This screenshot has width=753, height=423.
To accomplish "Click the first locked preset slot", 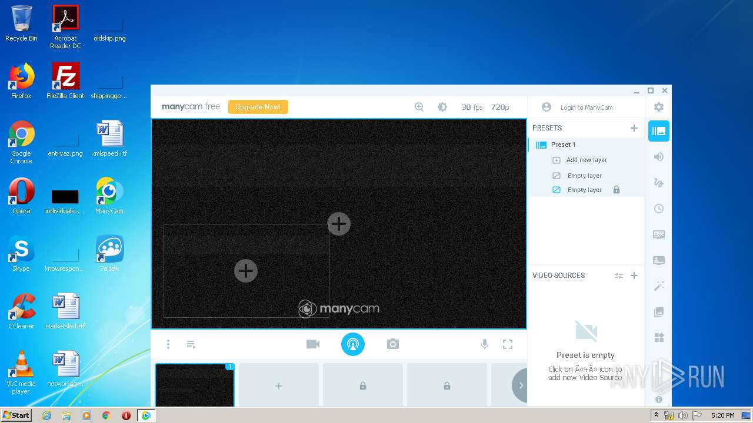I will pyautogui.click(x=363, y=385).
